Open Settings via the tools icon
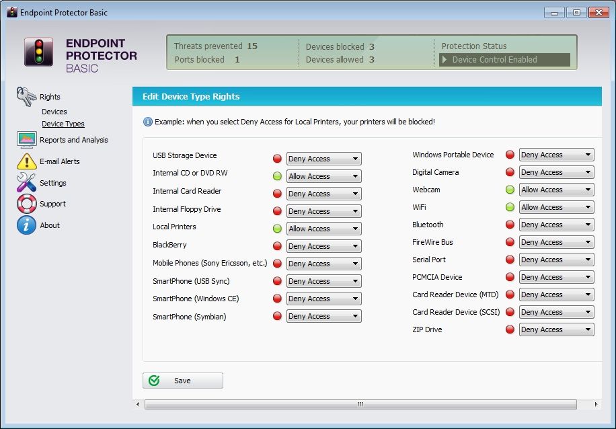This screenshot has height=429, width=616. pyautogui.click(x=26, y=182)
